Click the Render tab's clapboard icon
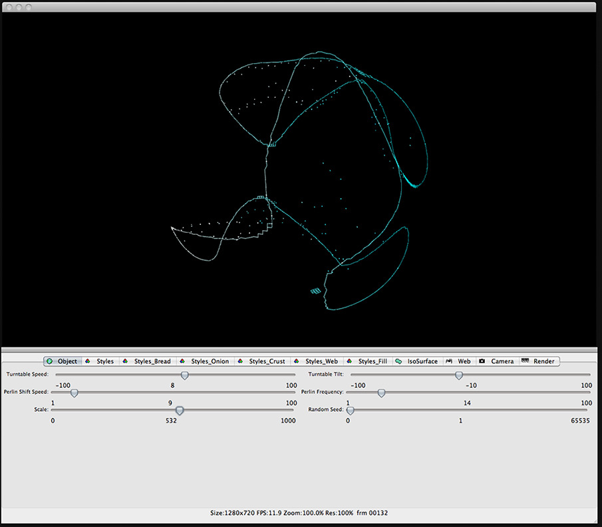This screenshot has height=527, width=602. 525,361
